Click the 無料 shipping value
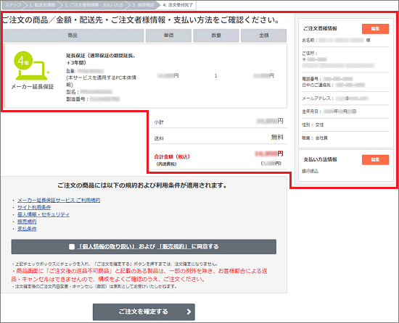 277,138
